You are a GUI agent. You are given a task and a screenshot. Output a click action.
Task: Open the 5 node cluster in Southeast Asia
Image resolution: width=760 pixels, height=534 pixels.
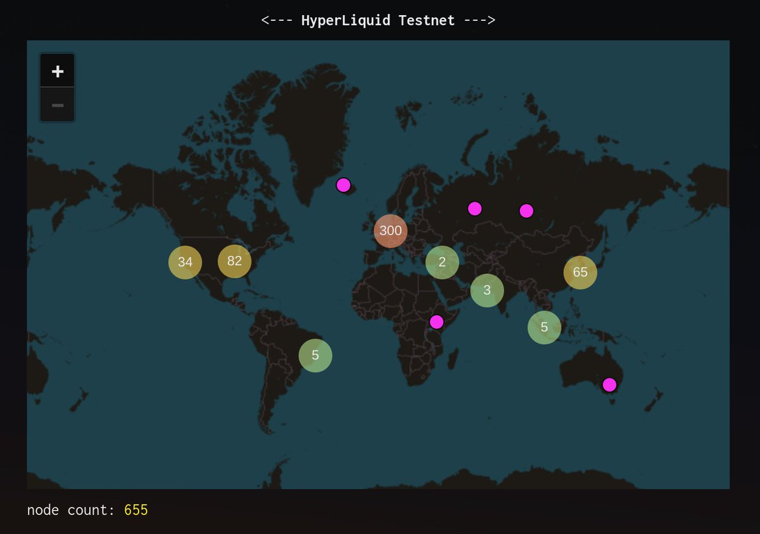coord(544,328)
